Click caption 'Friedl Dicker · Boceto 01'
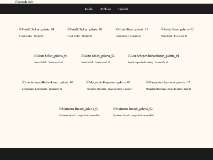Image resolution: width=213 pixels, height=160 pixels. pos(32,36)
